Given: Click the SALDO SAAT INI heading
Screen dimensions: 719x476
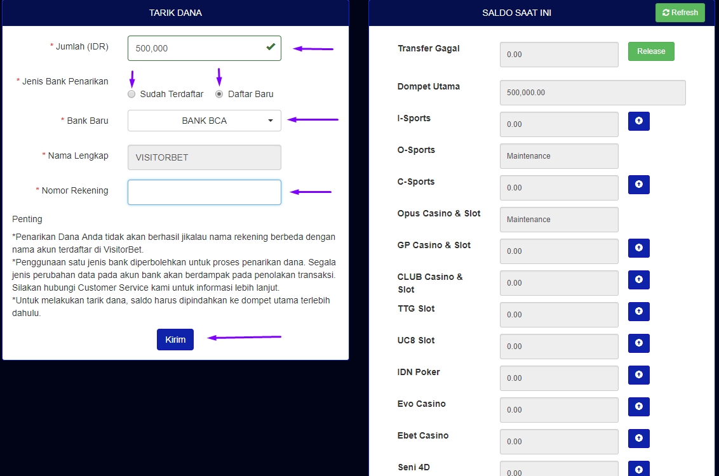Looking at the screenshot, I should (517, 13).
